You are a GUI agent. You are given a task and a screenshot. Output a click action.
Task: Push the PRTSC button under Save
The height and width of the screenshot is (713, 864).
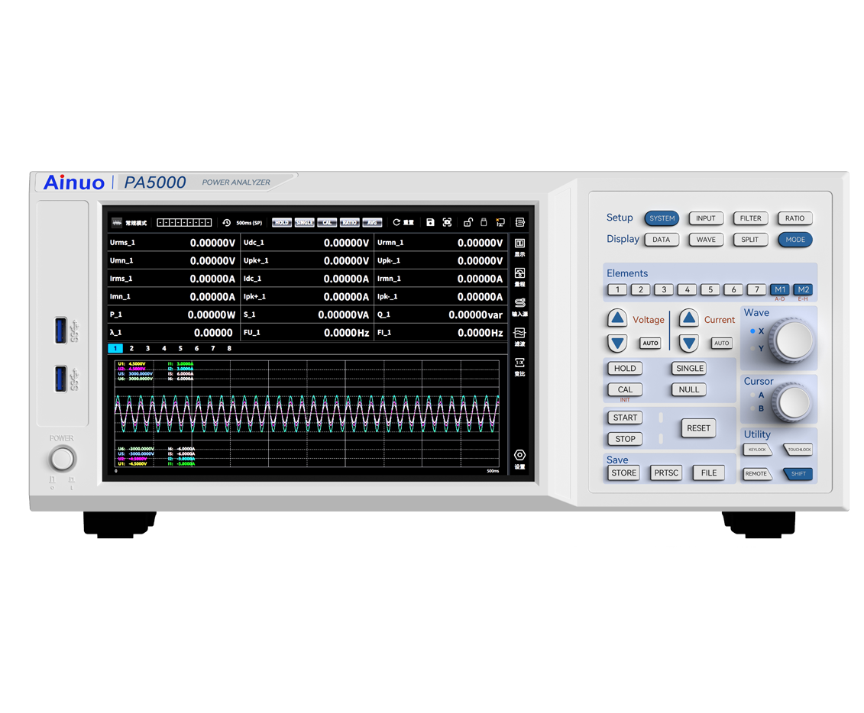click(x=666, y=473)
